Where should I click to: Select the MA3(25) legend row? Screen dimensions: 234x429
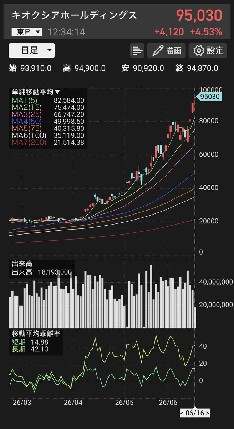[x=48, y=114]
